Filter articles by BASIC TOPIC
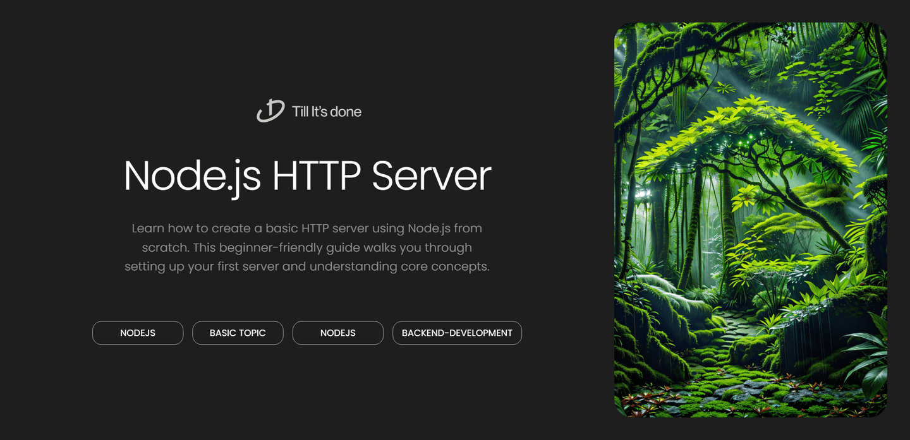 tap(238, 333)
